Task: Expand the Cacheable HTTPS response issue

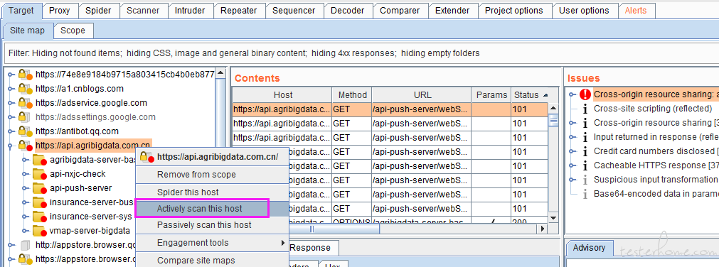Action: pyautogui.click(x=572, y=165)
